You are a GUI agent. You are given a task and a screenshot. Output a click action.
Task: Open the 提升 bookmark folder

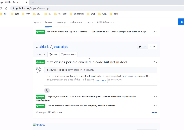pyautogui.click(x=4, y=14)
